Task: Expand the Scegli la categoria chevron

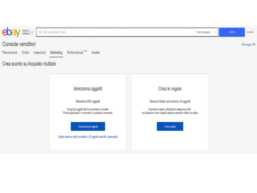Action: [x=32, y=32]
